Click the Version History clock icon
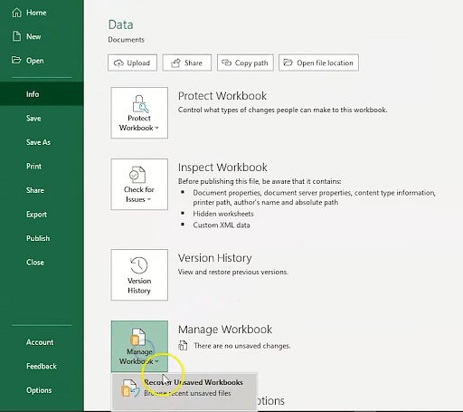Screen dimensions: 463x412 [139, 265]
